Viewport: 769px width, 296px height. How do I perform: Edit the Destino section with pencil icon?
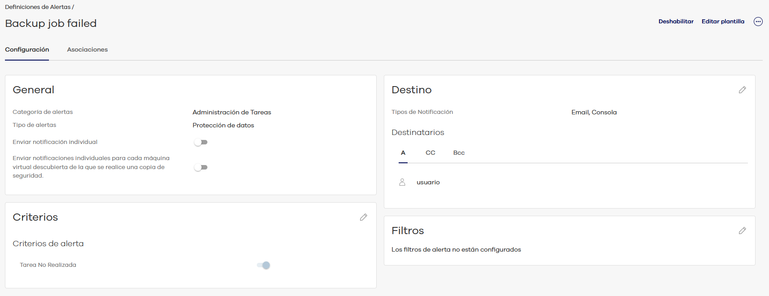[x=742, y=90]
